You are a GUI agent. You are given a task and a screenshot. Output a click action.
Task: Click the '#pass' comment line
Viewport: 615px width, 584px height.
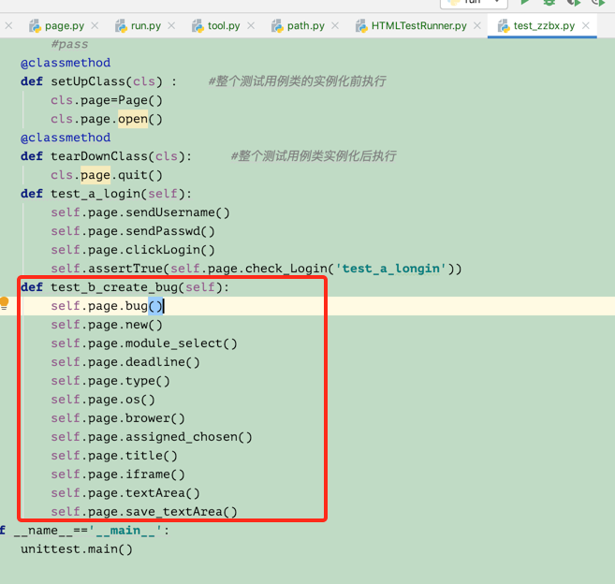[x=69, y=44]
